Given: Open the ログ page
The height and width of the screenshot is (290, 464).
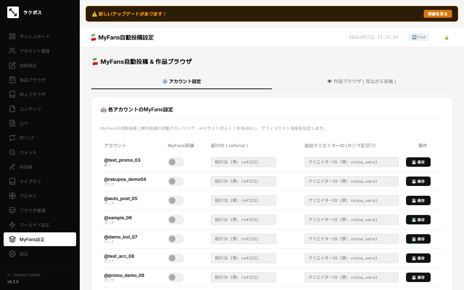Looking at the screenshot, I should point(40,123).
